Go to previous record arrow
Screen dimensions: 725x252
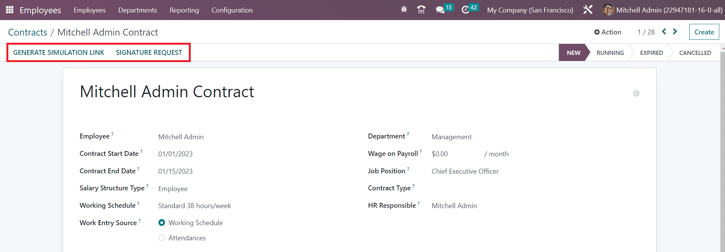(x=664, y=32)
